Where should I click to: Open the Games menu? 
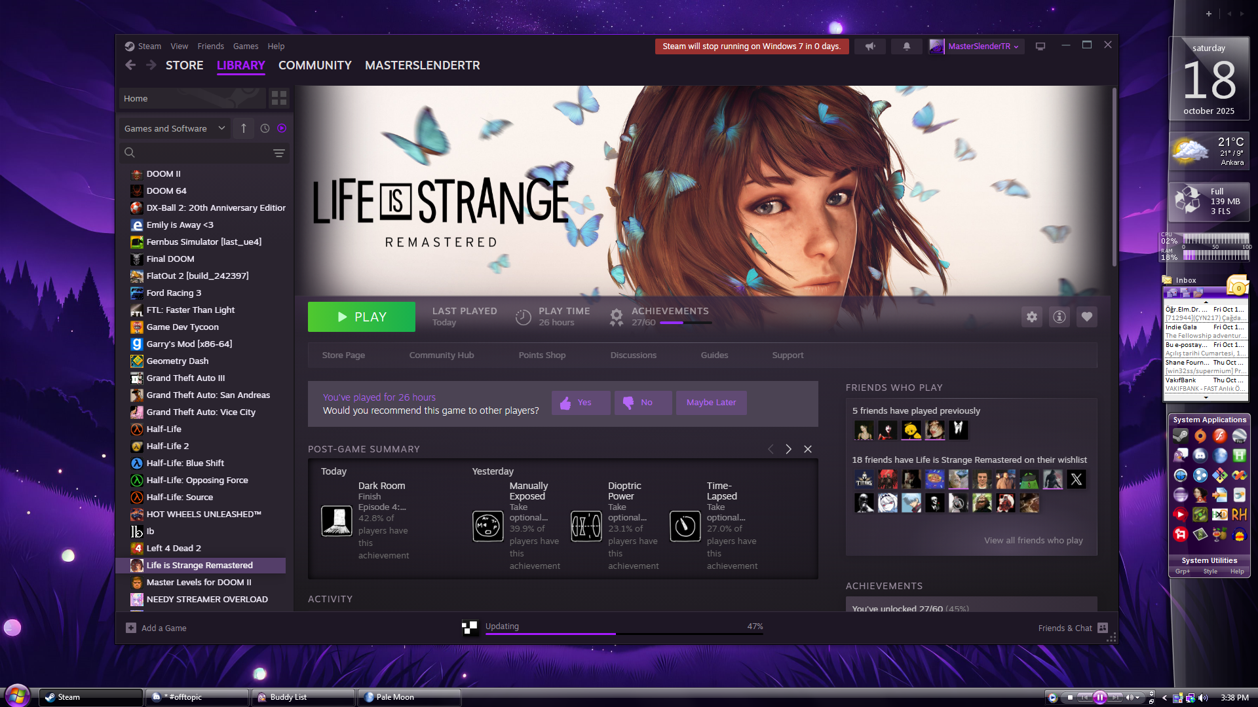(246, 46)
